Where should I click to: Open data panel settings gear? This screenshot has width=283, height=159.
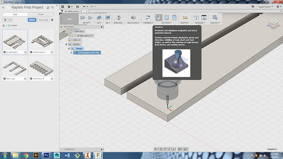[52, 20]
